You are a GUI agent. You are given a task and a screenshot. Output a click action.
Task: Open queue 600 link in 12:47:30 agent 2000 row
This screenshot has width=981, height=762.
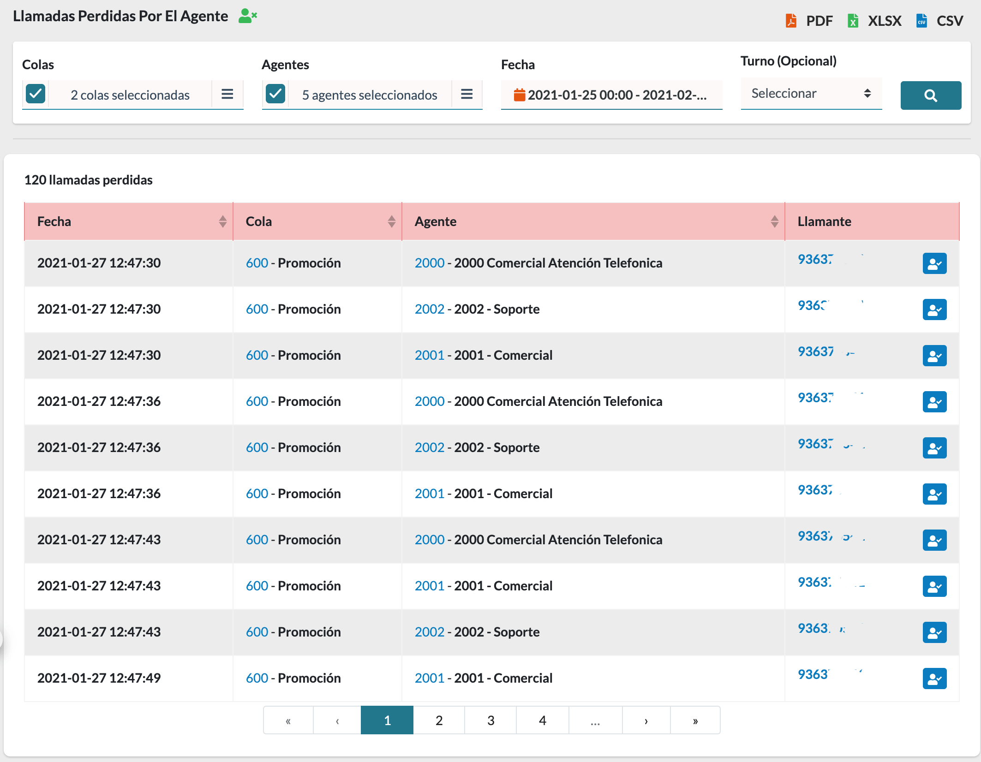pos(257,263)
